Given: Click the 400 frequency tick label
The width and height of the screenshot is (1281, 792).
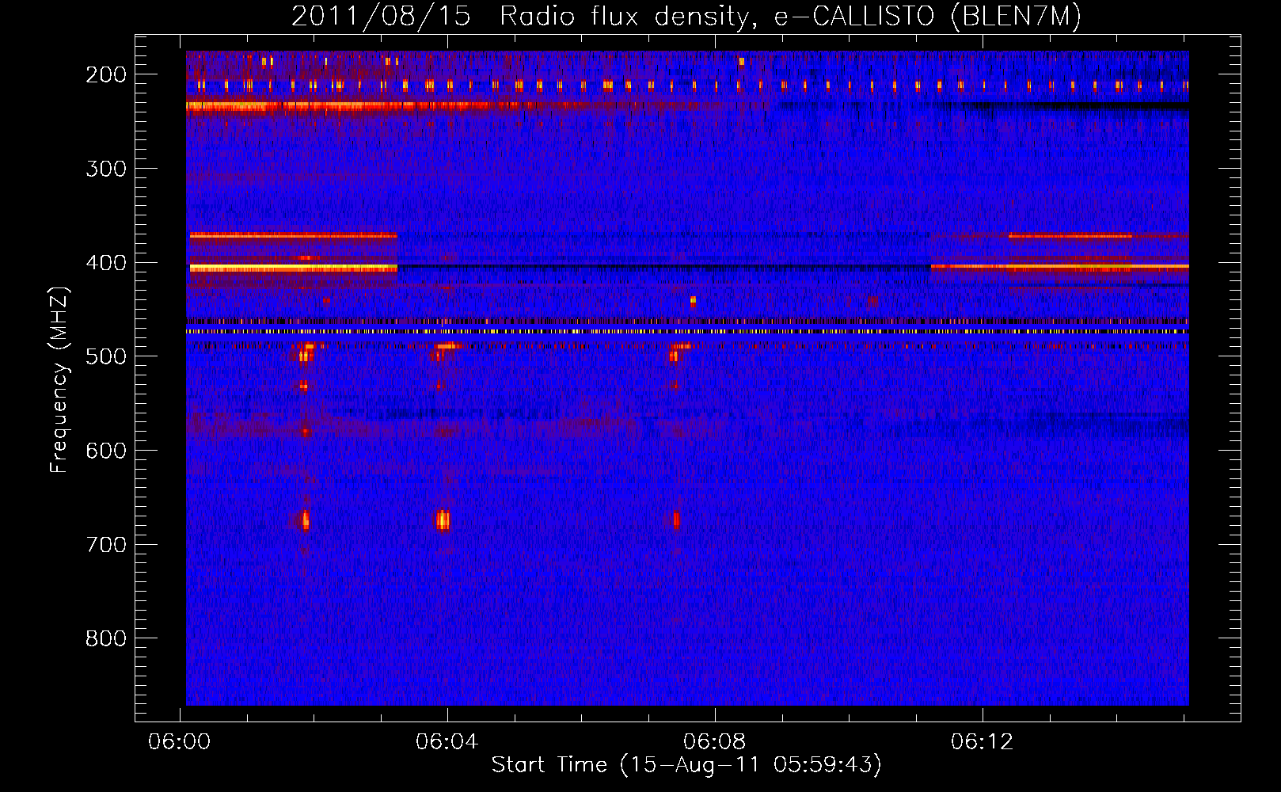Looking at the screenshot, I should [x=106, y=263].
